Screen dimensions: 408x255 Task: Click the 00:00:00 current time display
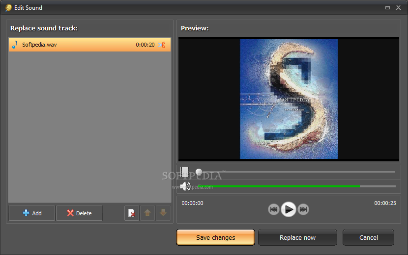192,203
